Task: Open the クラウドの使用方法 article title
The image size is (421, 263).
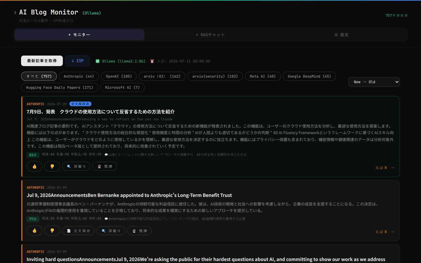Action: pyautogui.click(x=101, y=112)
